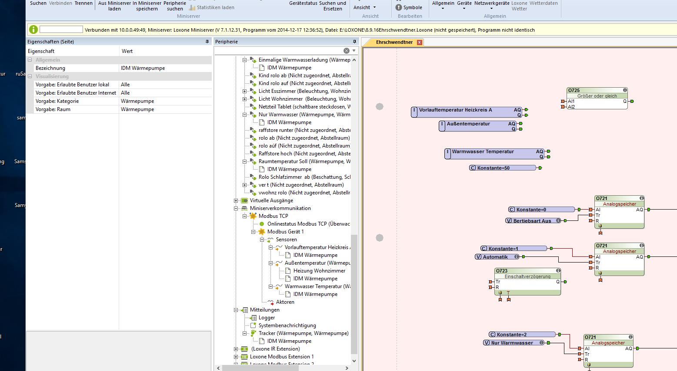The image size is (677, 371).
Task: Pin the Eigenschaften panel
Action: 207,42
